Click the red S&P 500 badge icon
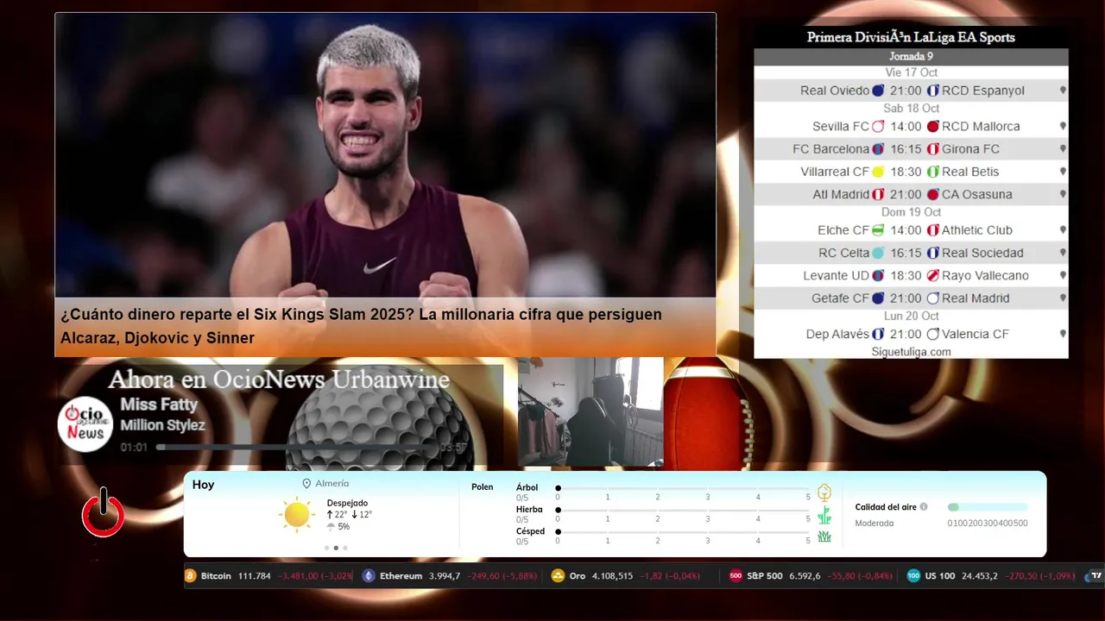 tap(736, 575)
